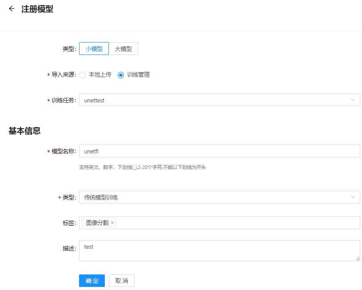This screenshot has height=290, width=362.
Task: Remove the 图像分割 tag with its x icon
Action: pyautogui.click(x=112, y=223)
